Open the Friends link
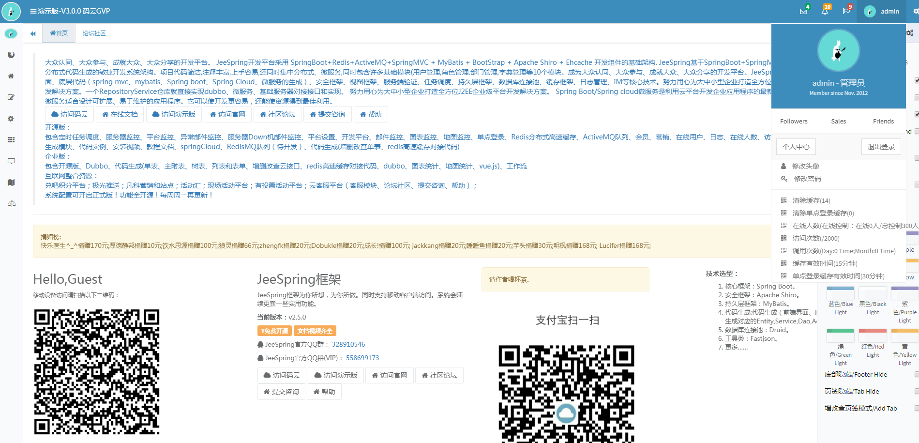 click(x=883, y=122)
